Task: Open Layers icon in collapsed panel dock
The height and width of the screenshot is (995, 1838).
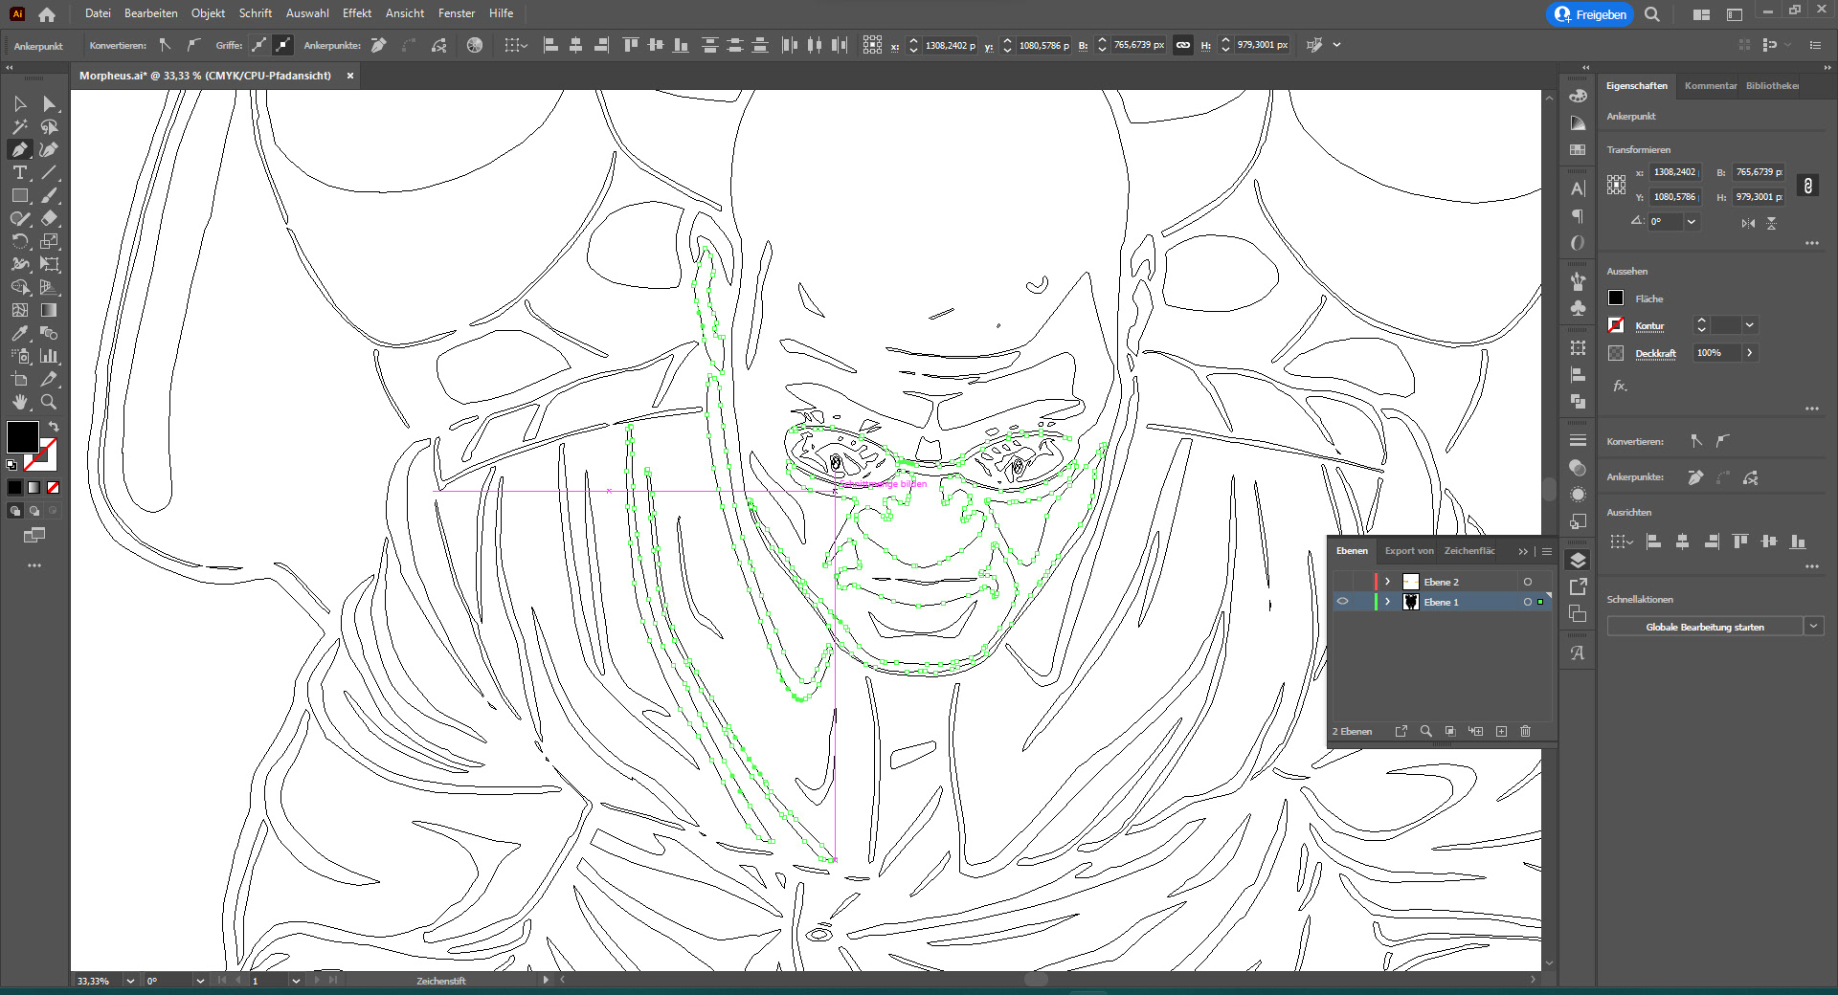Action: coord(1578,561)
